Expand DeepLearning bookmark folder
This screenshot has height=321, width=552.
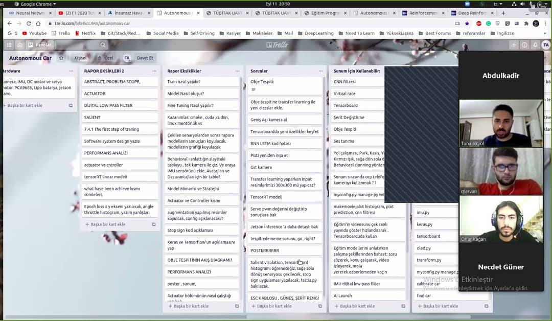pyautogui.click(x=315, y=33)
